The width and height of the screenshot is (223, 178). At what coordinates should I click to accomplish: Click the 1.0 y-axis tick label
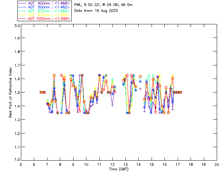17,159
